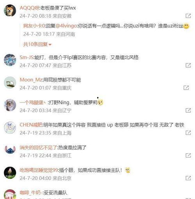Click share icon on 吃饱喝足睡觉觉99's comment

pyautogui.click(x=188, y=178)
